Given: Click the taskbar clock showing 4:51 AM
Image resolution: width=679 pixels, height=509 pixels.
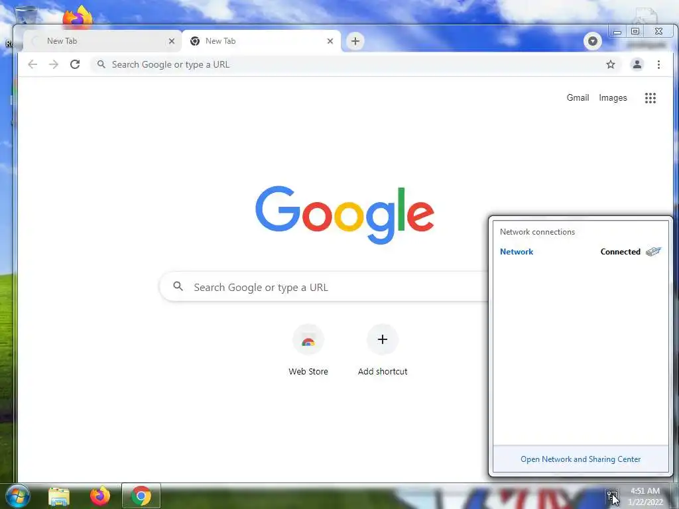Looking at the screenshot, I should click(645, 496).
